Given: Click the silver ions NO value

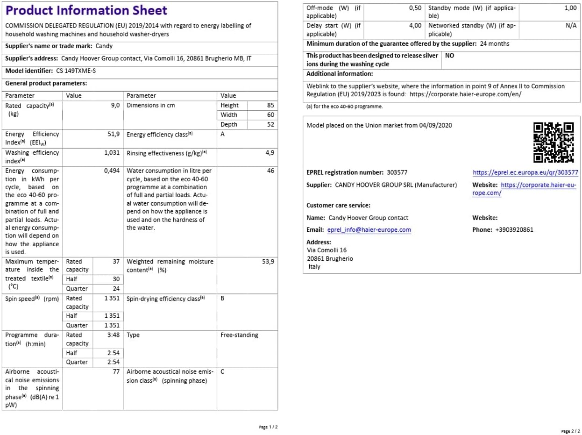Looking at the screenshot, I should [x=449, y=56].
